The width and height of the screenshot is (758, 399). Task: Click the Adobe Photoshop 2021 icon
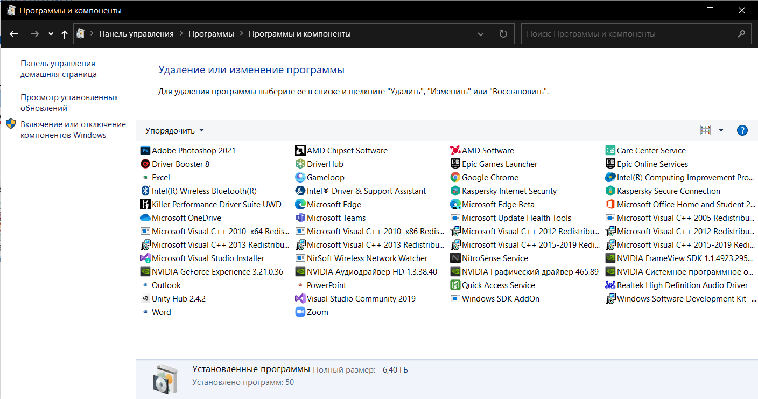click(x=145, y=151)
